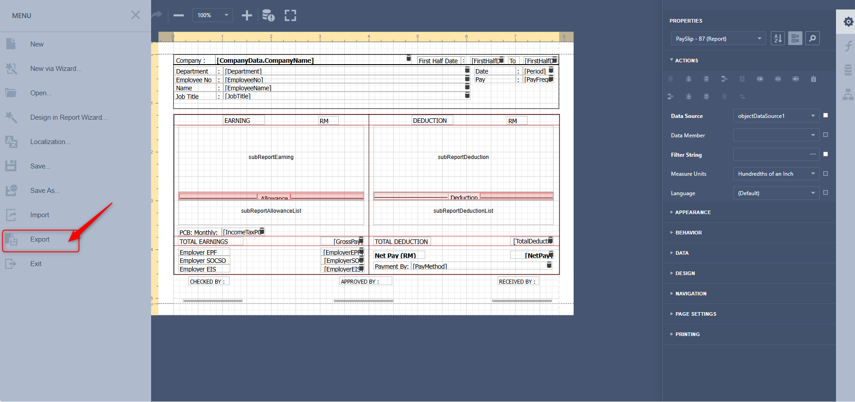The image size is (855, 402).
Task: Select the subReportEarning control on canvas
Action: [271, 157]
